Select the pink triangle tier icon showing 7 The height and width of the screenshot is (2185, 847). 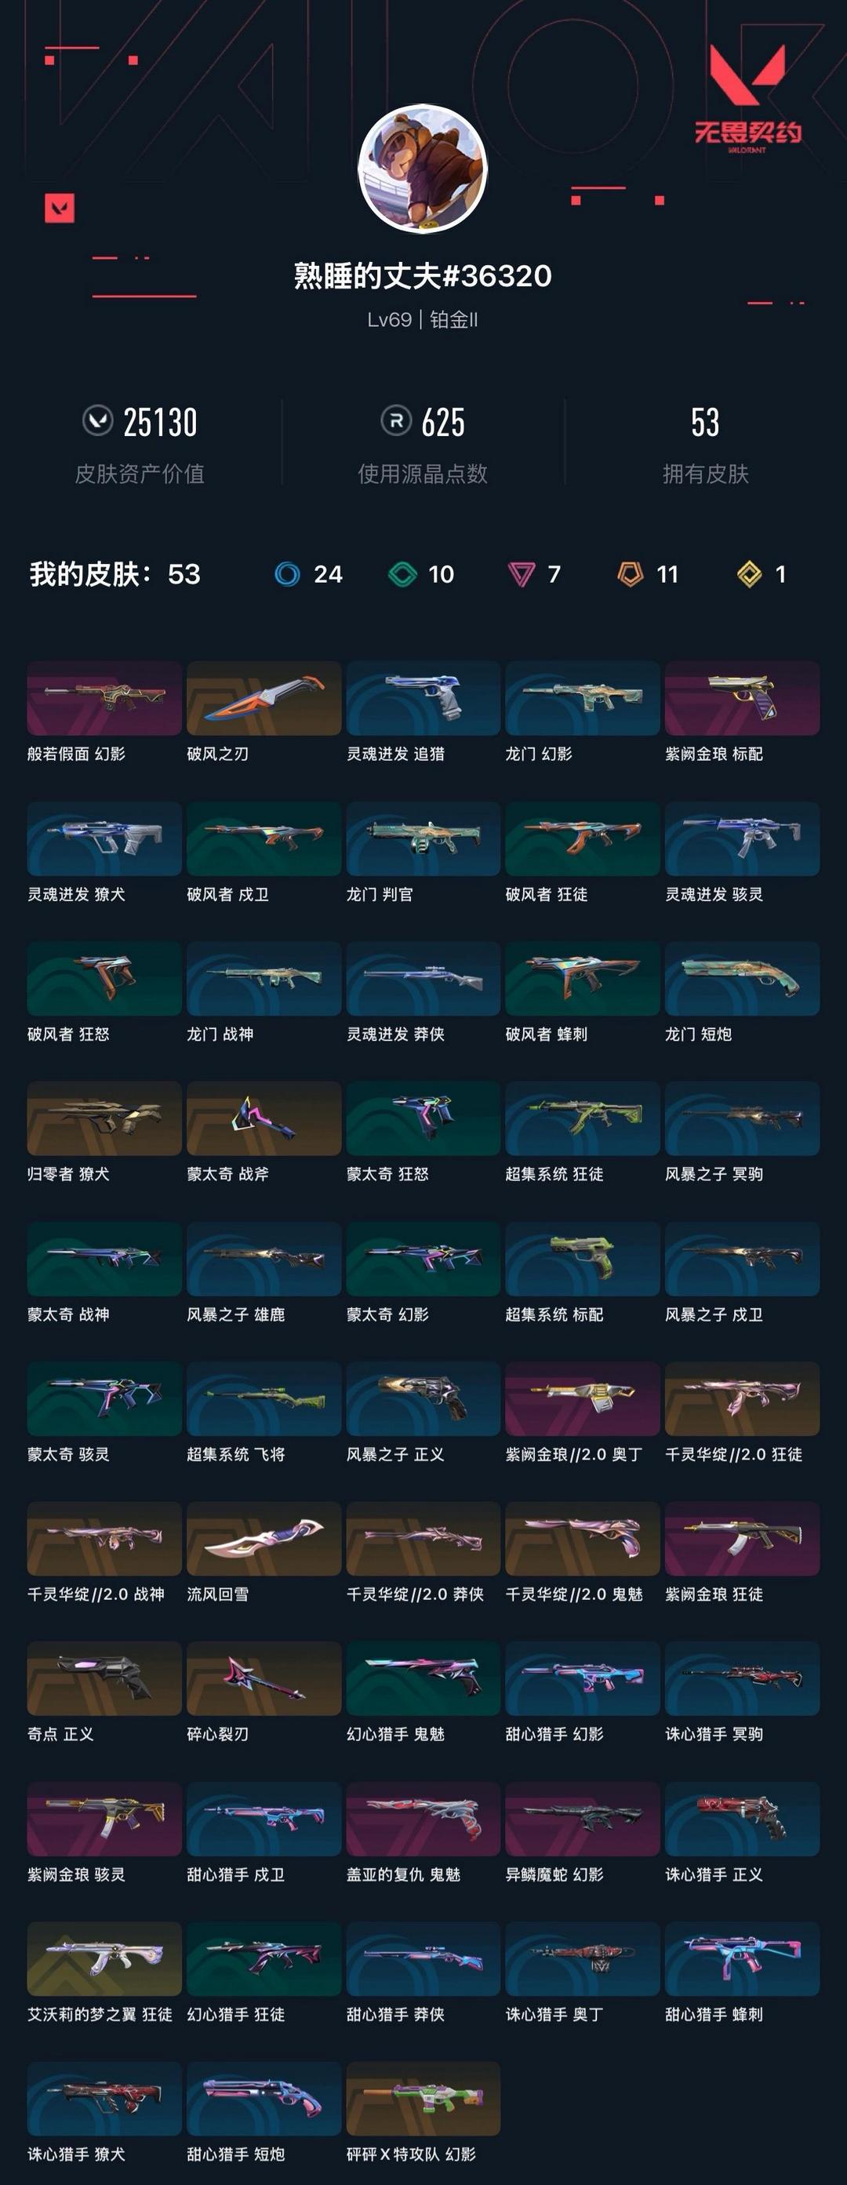(521, 575)
